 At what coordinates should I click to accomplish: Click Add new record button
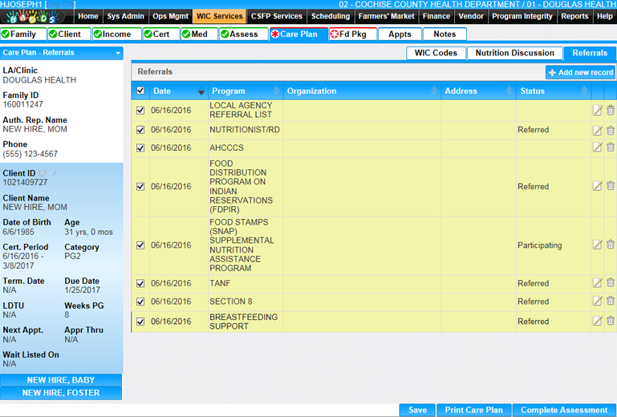(580, 72)
